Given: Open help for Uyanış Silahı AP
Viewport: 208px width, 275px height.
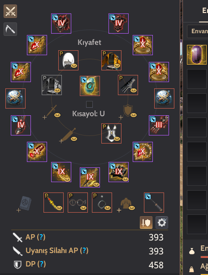Looking at the screenshot, I should point(84,251).
